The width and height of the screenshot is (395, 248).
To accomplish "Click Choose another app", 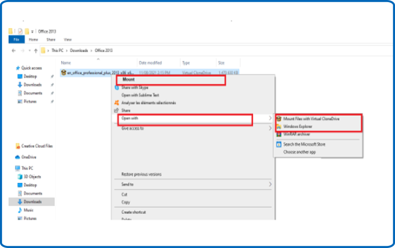I will [x=300, y=152].
